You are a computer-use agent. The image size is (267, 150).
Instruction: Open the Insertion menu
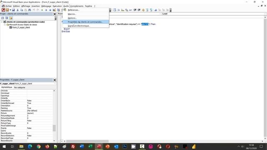35,6
